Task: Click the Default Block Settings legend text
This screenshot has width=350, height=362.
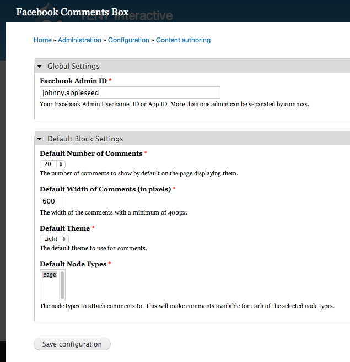Action: point(85,139)
